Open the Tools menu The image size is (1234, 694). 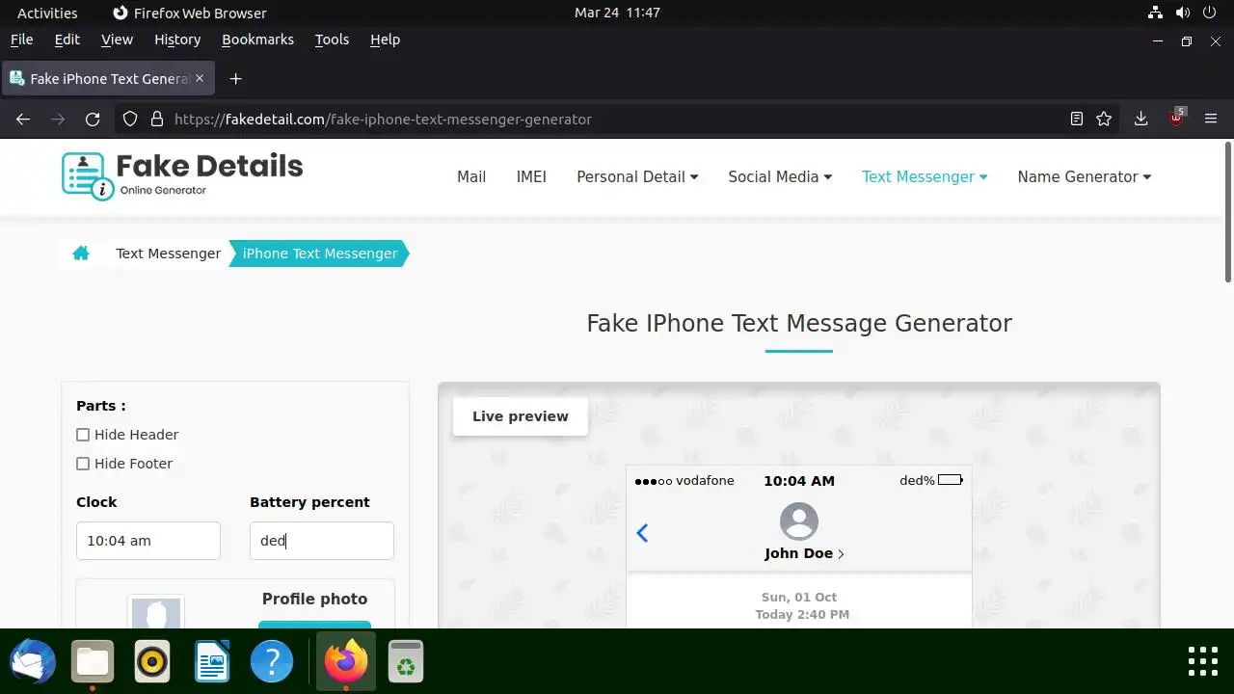click(x=332, y=40)
